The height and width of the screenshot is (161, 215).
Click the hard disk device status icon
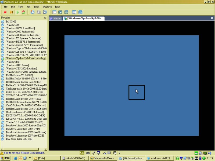point(196,153)
